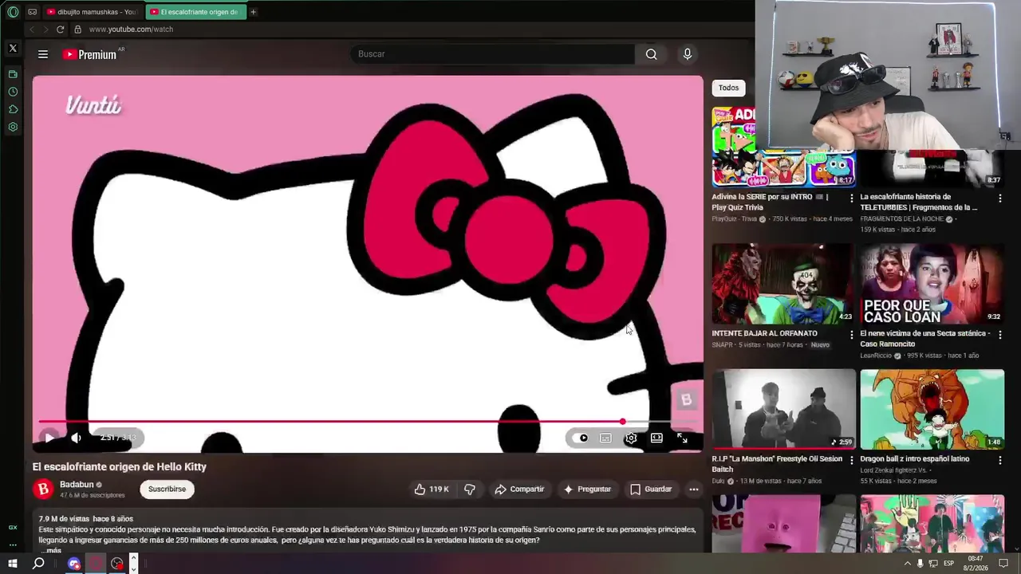Click the Buscar search field

[x=492, y=54]
